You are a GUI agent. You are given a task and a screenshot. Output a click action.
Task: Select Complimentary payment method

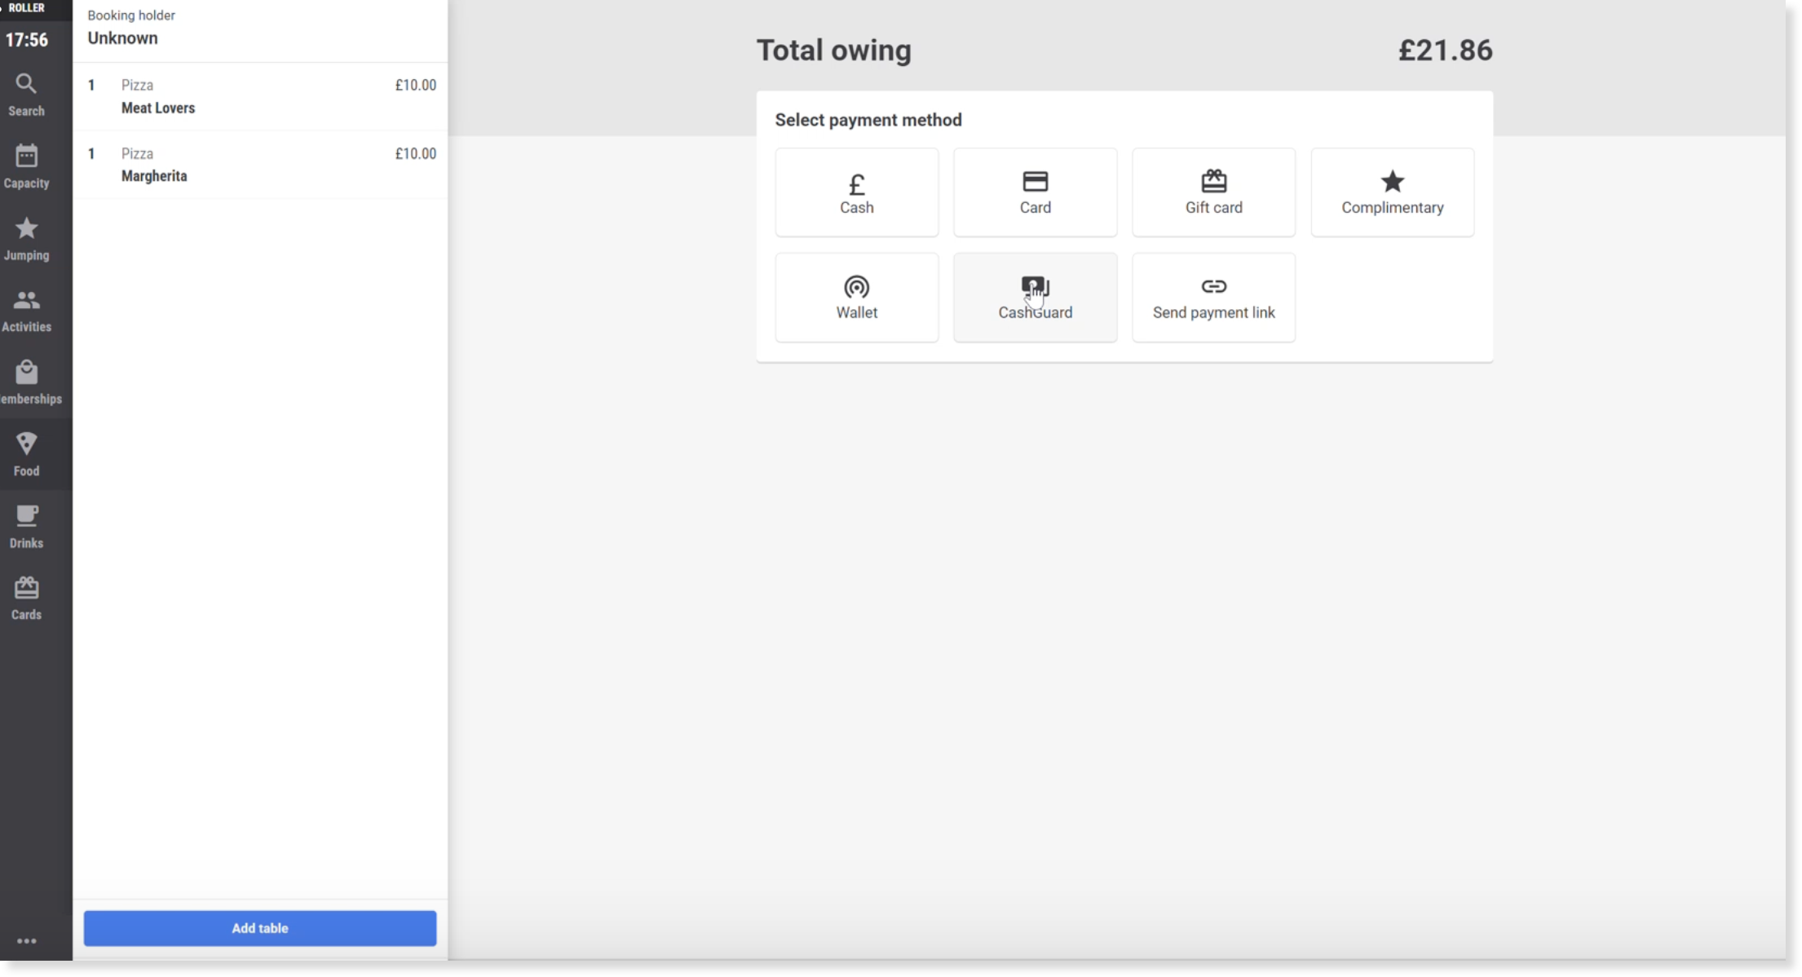[1392, 192]
